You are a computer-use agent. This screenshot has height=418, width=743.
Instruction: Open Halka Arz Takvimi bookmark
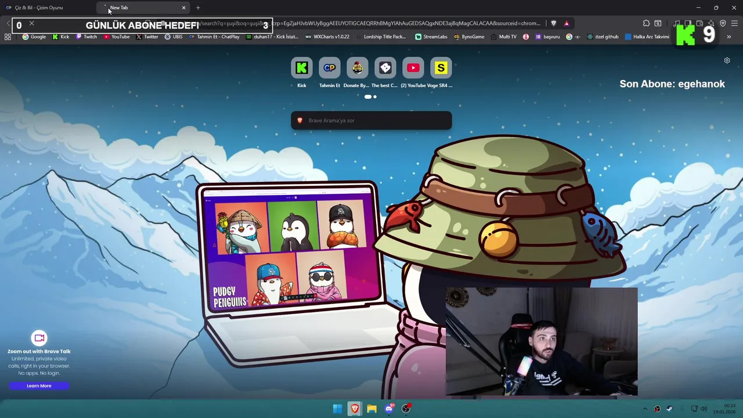(x=647, y=37)
